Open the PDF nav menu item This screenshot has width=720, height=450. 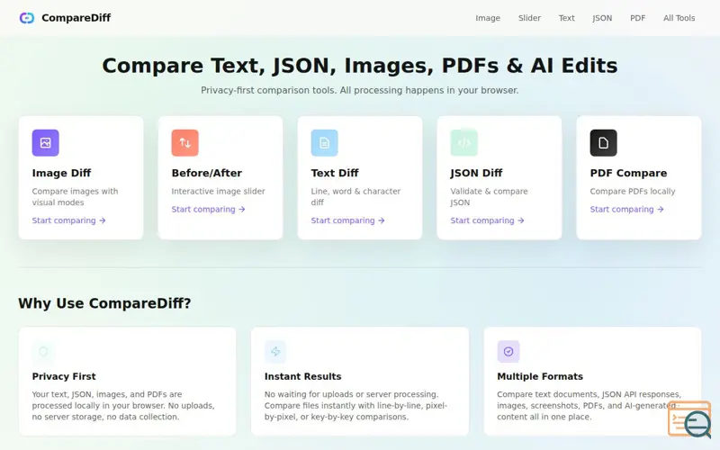pyautogui.click(x=637, y=18)
